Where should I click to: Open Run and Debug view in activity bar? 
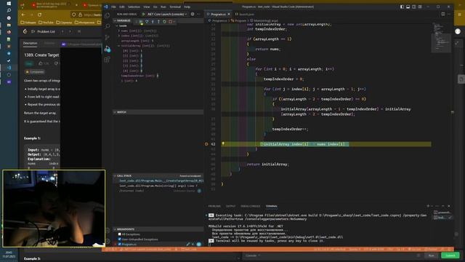108,49
